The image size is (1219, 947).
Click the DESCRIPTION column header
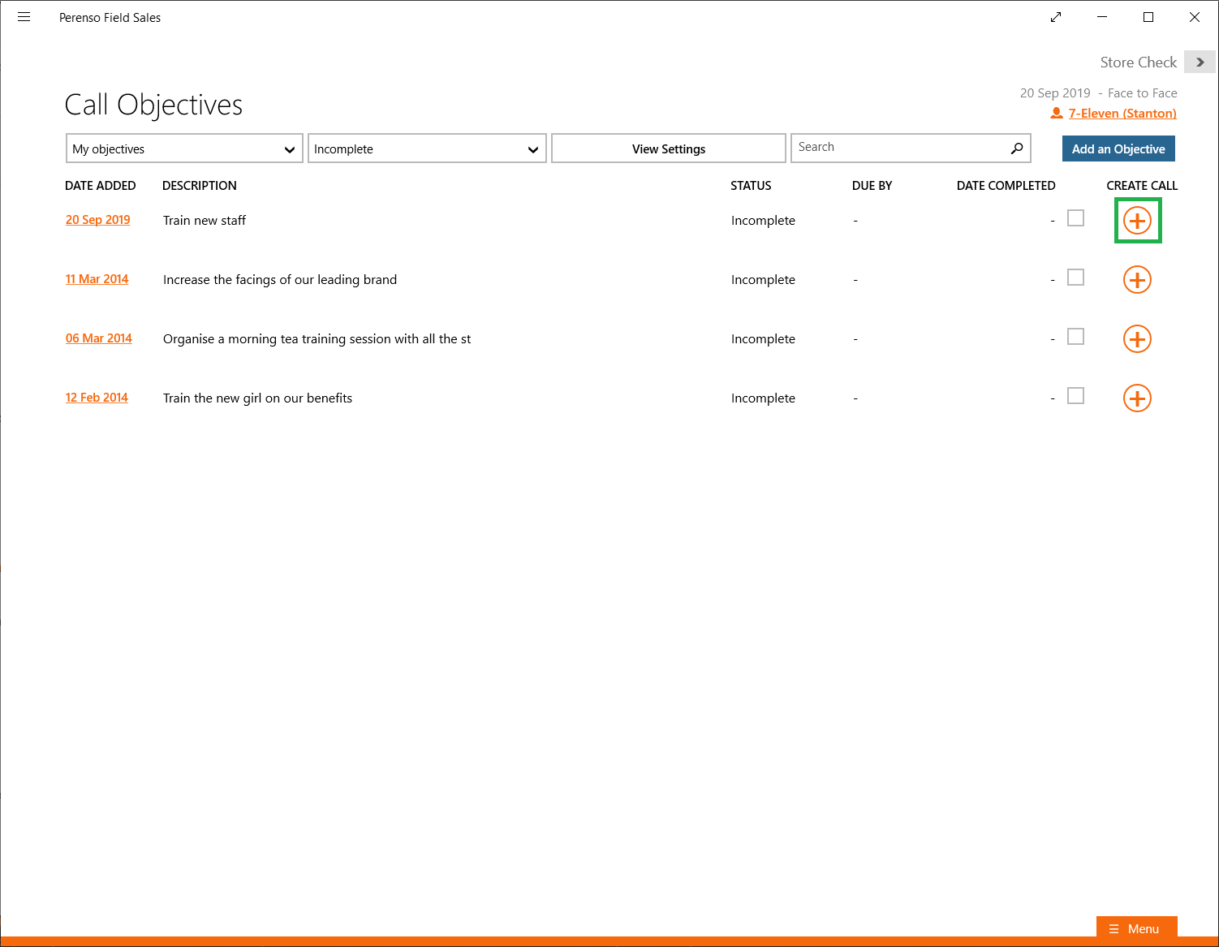tap(200, 186)
